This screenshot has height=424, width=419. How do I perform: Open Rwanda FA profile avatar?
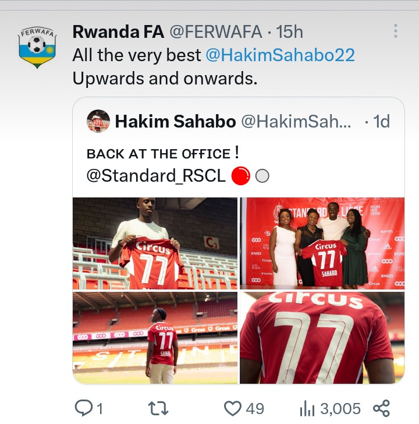point(37,48)
